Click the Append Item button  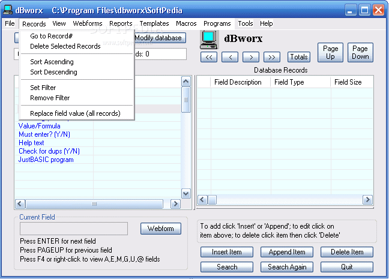(x=287, y=252)
